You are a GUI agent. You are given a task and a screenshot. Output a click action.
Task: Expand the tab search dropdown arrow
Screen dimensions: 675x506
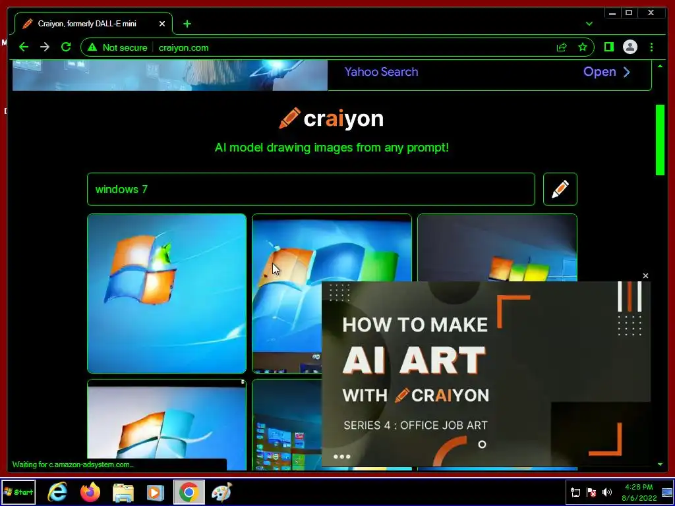[589, 24]
